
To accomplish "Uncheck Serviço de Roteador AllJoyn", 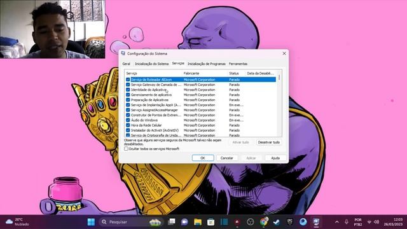I will pyautogui.click(x=128, y=80).
